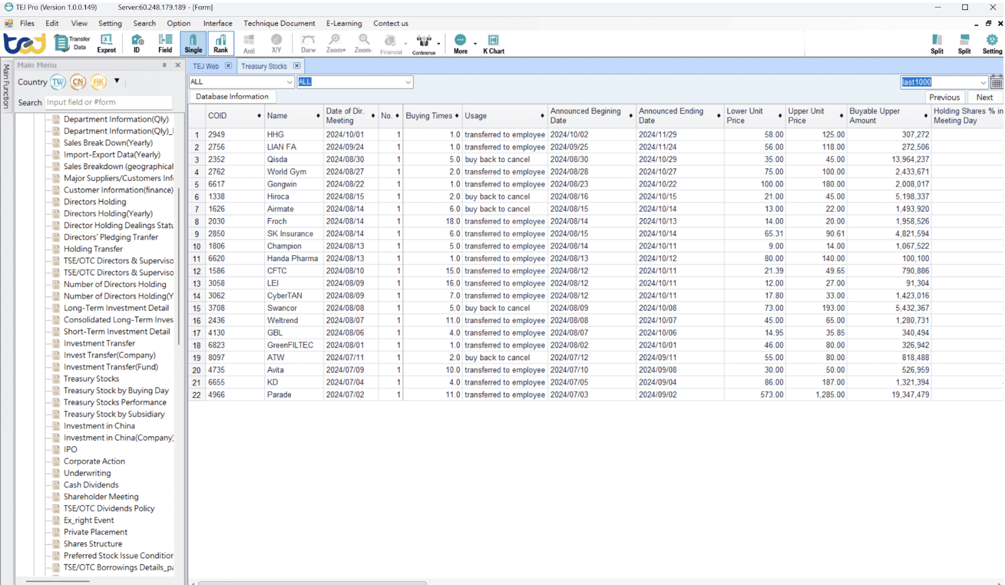Click the Transfer Data toolbar icon

[72, 43]
